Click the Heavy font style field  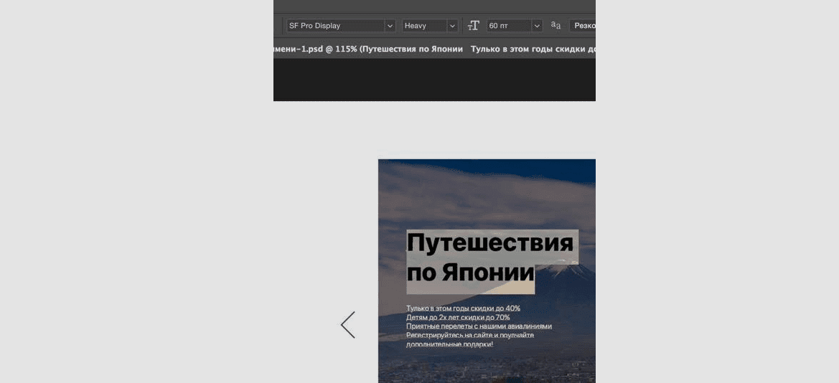423,26
